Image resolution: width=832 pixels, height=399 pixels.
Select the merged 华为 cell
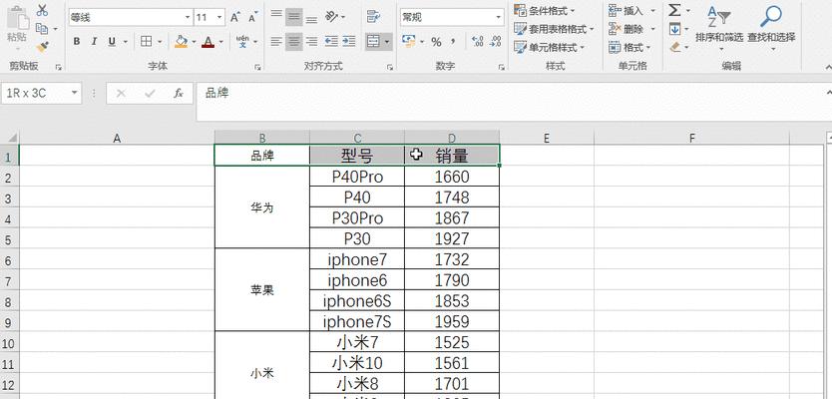tap(262, 207)
